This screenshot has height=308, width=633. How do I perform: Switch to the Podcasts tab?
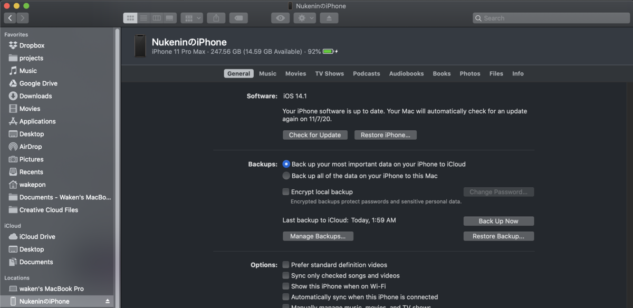click(367, 74)
